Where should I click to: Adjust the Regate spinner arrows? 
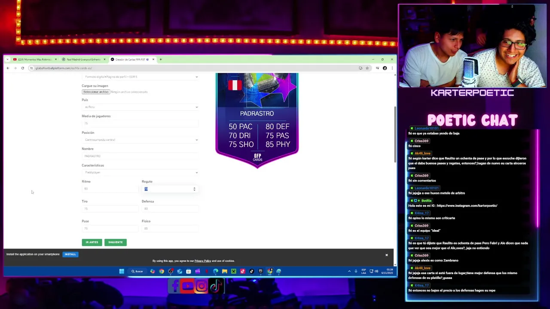(194, 189)
